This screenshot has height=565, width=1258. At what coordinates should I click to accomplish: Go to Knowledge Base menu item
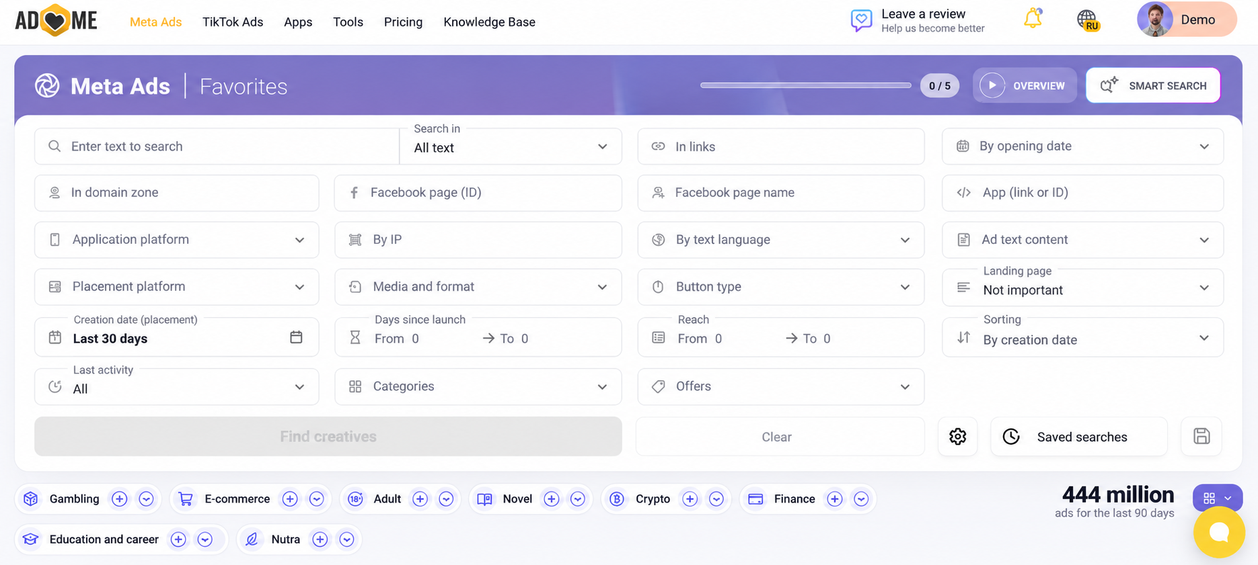[489, 22]
